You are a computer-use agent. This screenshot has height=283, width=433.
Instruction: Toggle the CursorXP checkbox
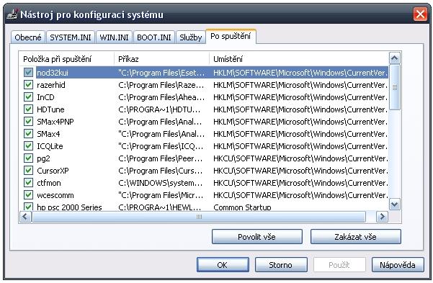coord(28,171)
